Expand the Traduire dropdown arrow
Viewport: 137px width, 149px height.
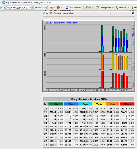[x=128, y=8]
